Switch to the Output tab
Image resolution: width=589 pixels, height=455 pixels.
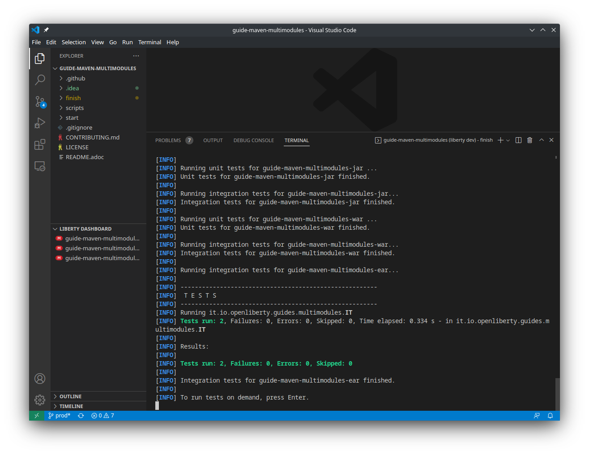pyautogui.click(x=213, y=140)
